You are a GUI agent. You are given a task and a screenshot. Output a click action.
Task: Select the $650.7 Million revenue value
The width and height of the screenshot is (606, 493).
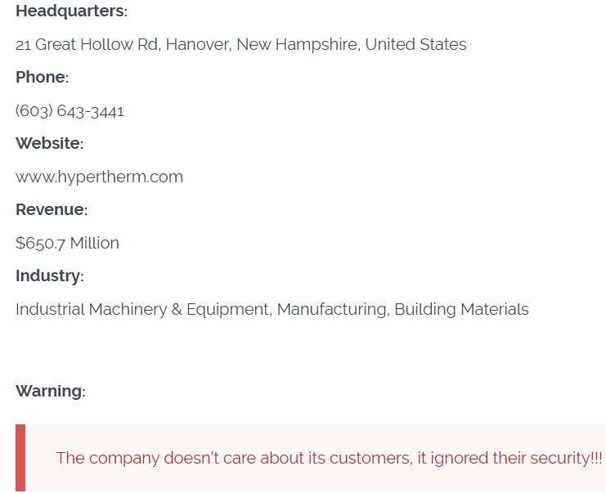[x=67, y=243]
